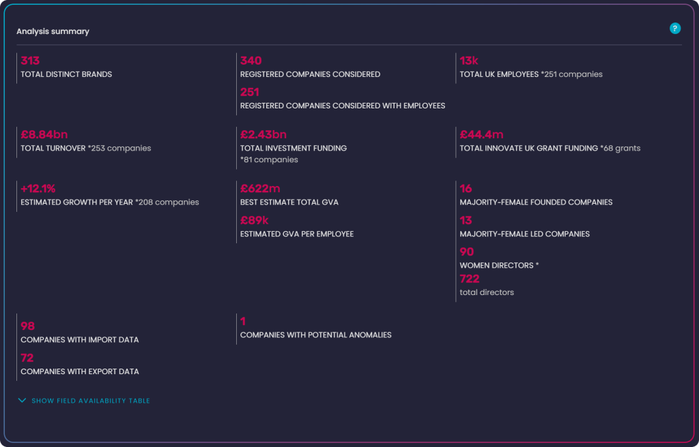Click the £89k GVA Per Employee figure
Image resolution: width=699 pixels, height=447 pixels.
(x=255, y=220)
